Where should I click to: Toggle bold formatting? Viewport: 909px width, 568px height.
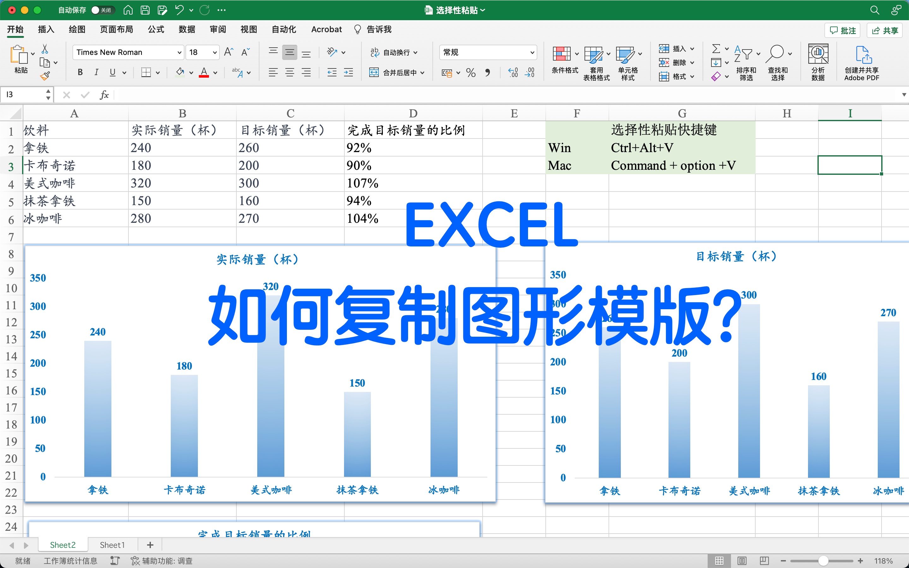click(80, 73)
